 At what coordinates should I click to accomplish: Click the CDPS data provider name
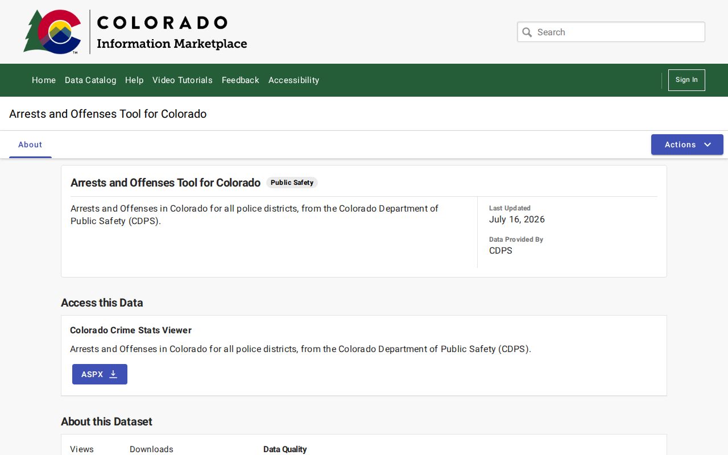pyautogui.click(x=500, y=250)
